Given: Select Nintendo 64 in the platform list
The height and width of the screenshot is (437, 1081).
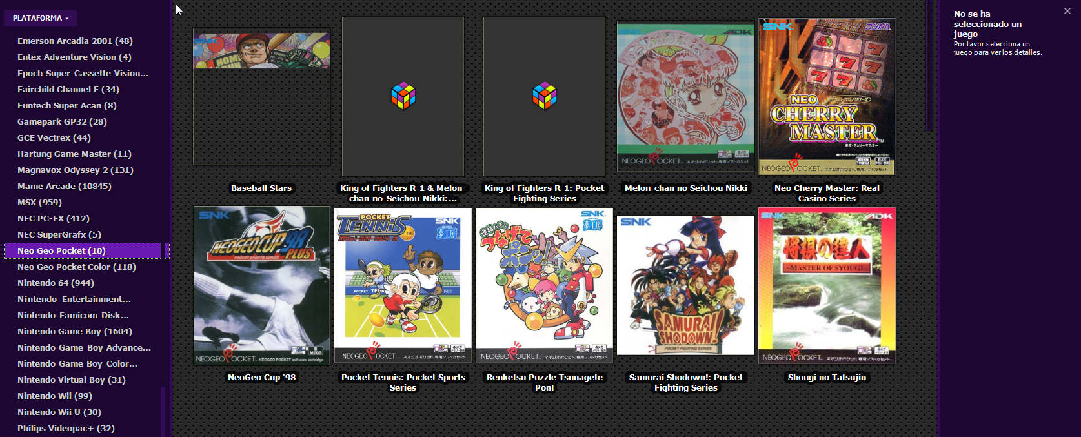Looking at the screenshot, I should pos(56,283).
